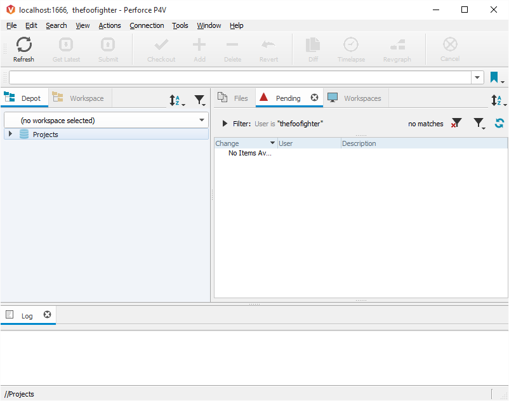
Task: Click the User column header
Action: pyautogui.click(x=309, y=143)
